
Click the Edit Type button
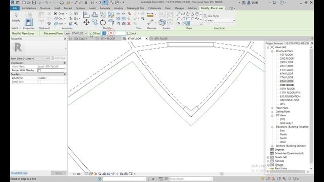[58, 59]
